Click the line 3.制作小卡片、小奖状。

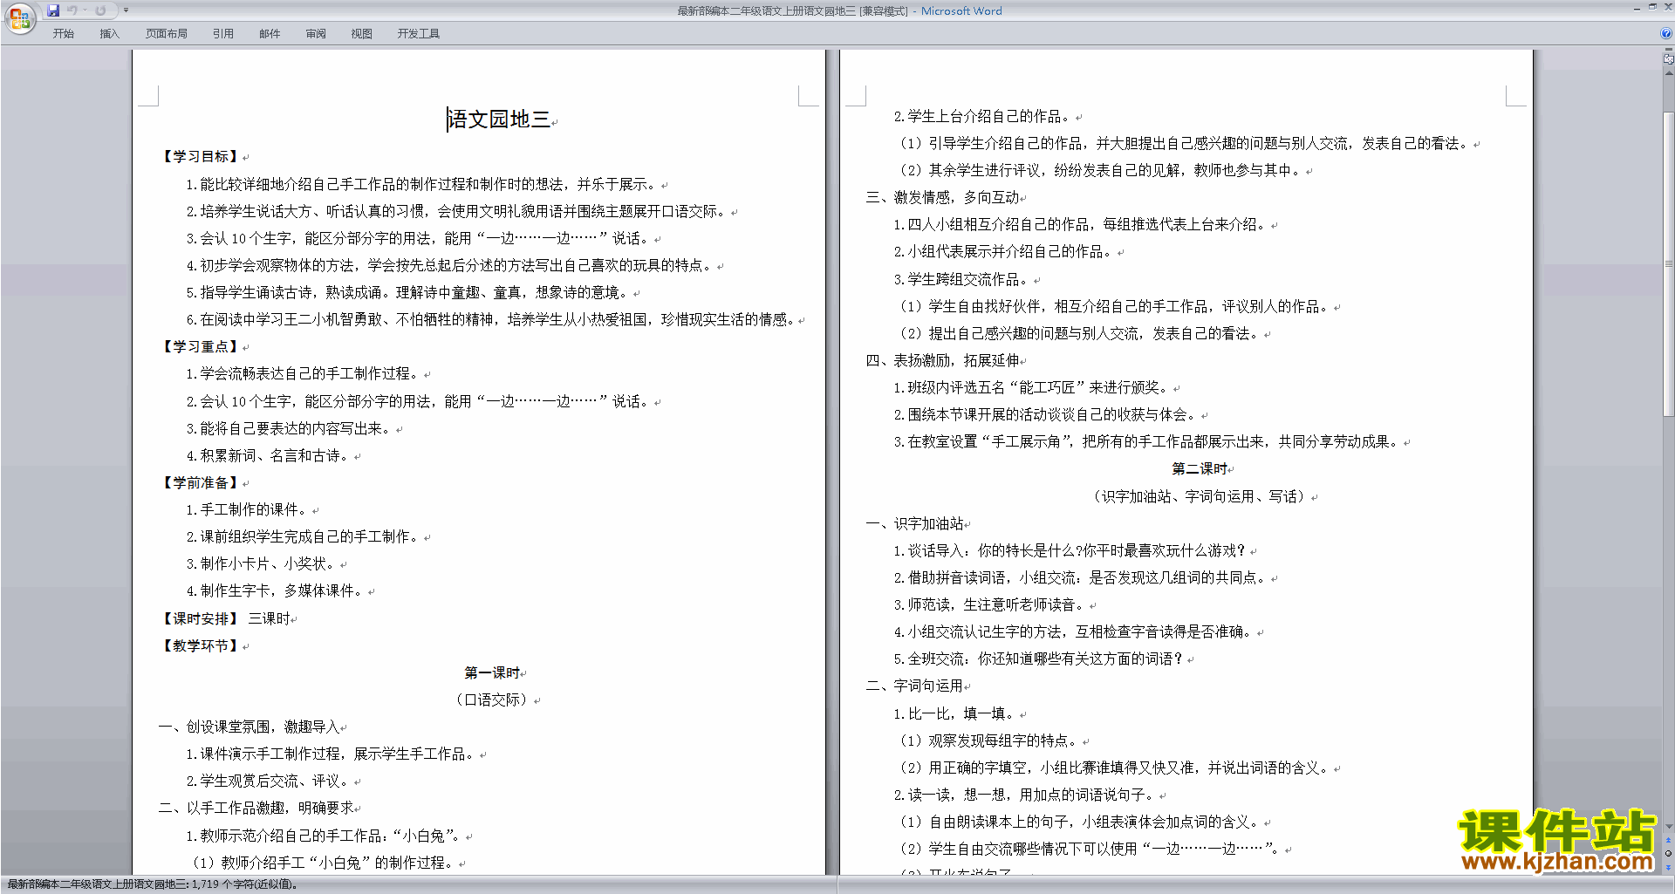coord(262,564)
